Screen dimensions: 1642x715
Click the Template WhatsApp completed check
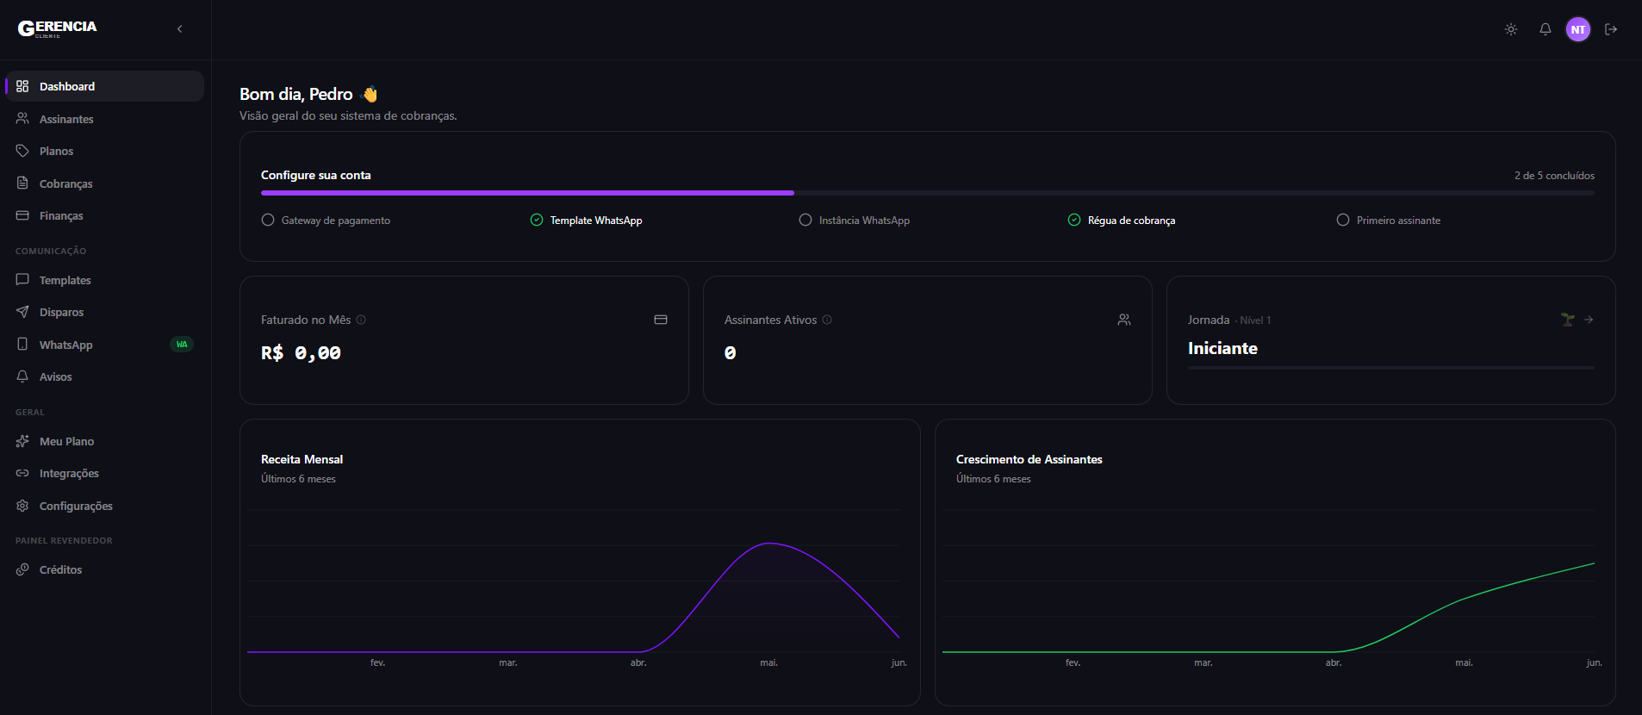click(537, 220)
